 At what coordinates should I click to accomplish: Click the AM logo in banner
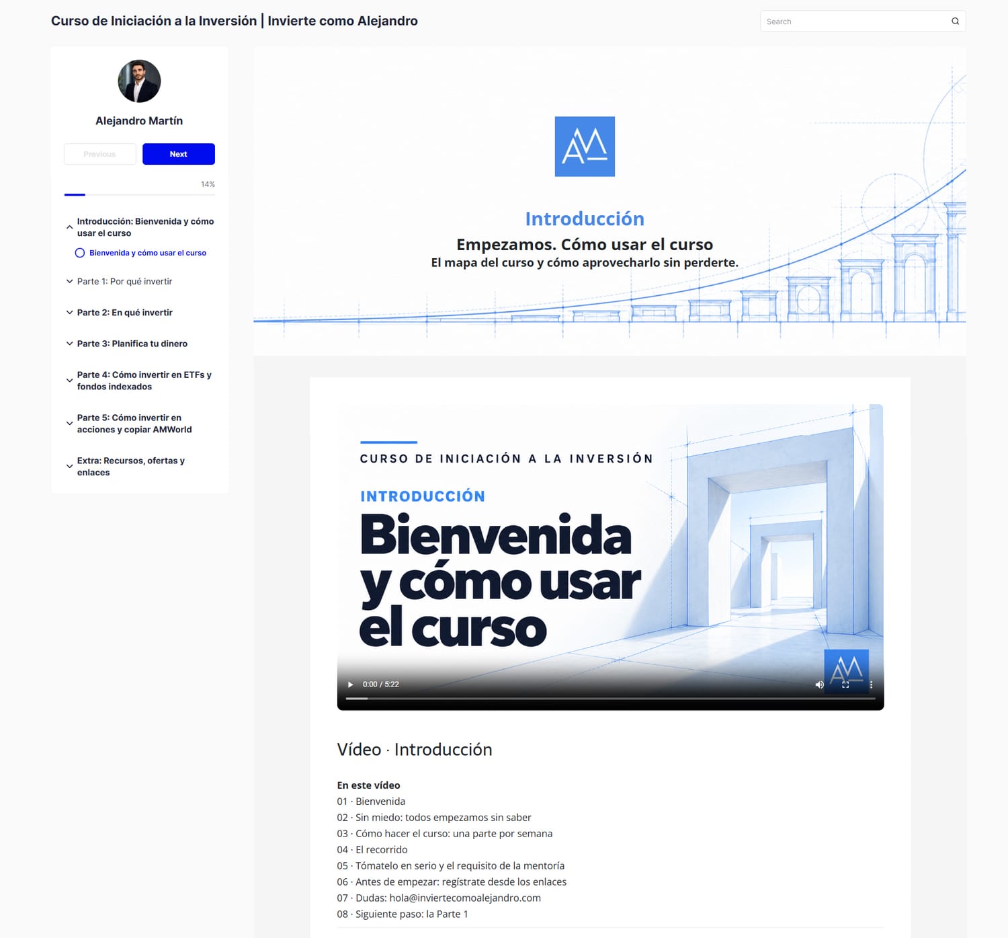coord(585,147)
